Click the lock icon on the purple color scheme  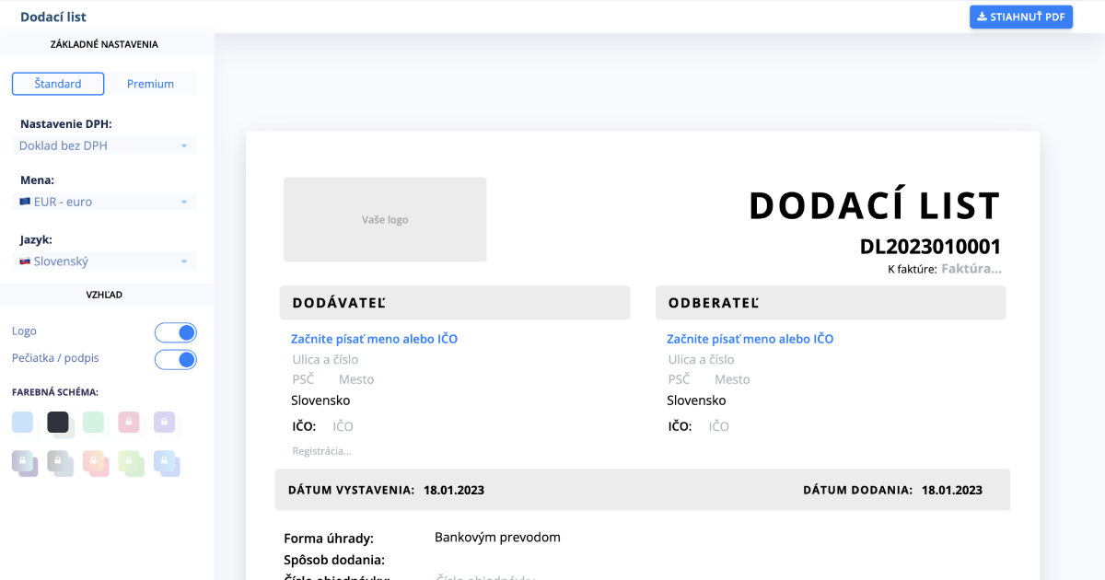(x=165, y=421)
